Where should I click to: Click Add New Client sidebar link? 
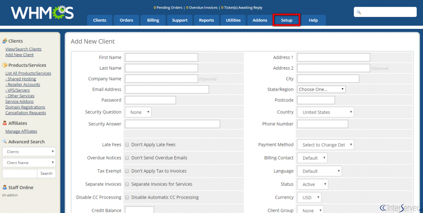coord(19,55)
